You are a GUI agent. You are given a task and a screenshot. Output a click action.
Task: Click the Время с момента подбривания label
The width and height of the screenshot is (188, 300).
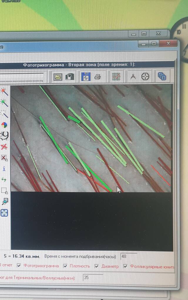point(80,256)
